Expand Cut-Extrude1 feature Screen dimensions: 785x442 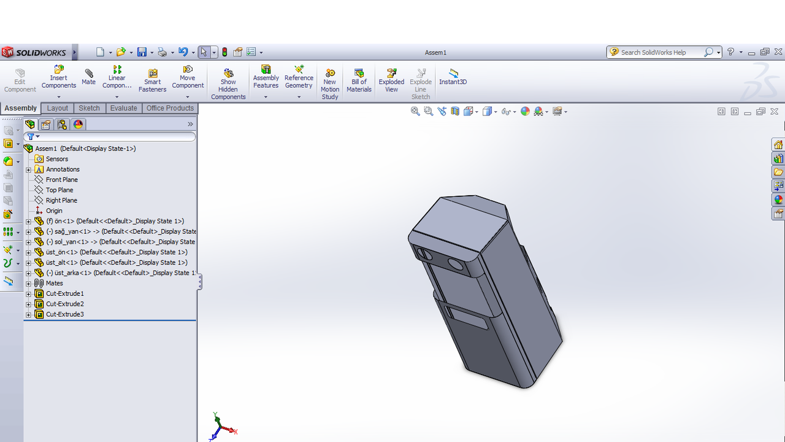(28, 293)
